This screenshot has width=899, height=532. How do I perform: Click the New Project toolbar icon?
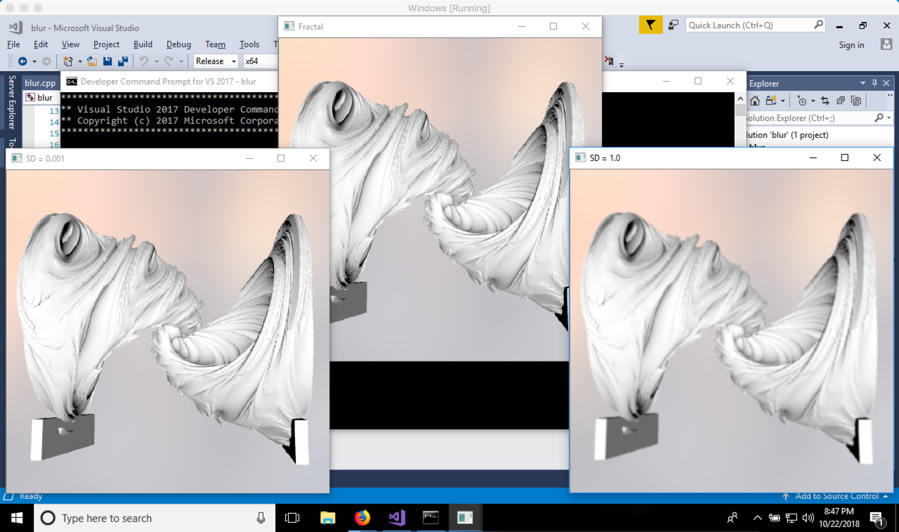(68, 61)
